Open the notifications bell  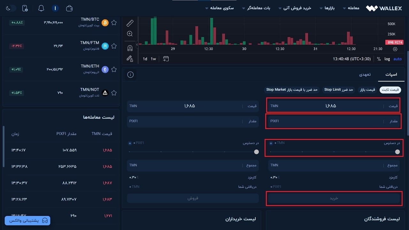point(41,8)
